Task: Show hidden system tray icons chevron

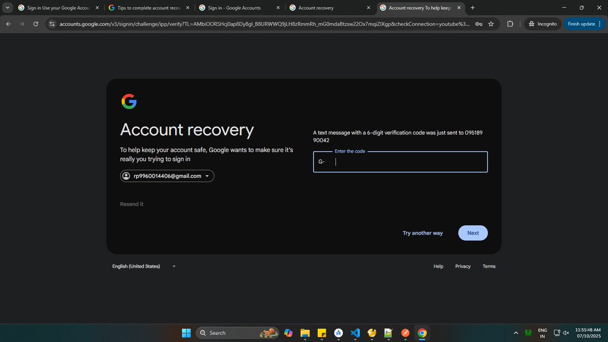Action: click(516, 333)
